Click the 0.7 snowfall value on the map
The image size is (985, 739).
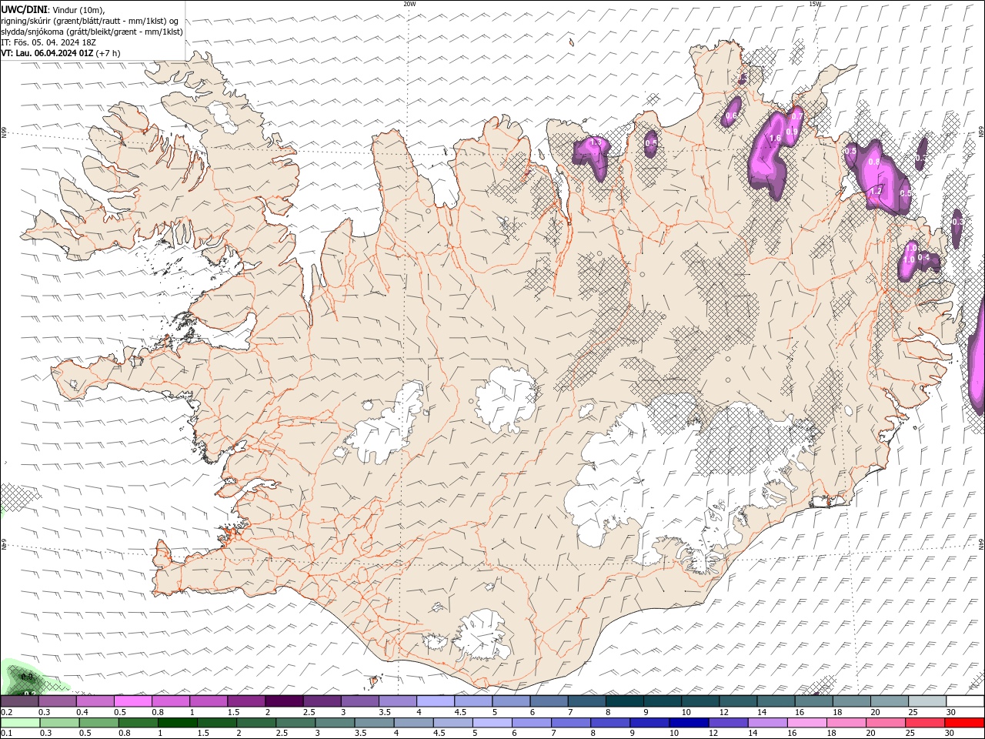[797, 116]
